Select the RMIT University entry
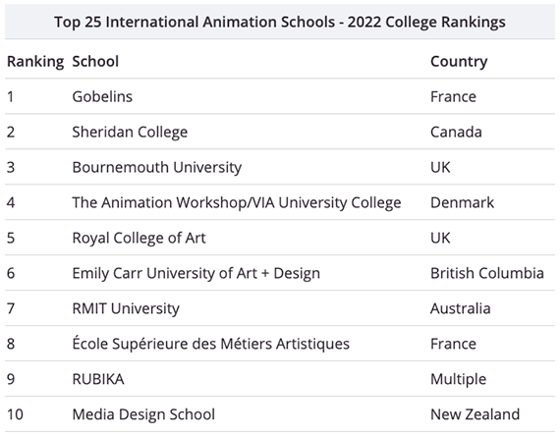The width and height of the screenshot is (560, 436). pyautogui.click(x=126, y=309)
